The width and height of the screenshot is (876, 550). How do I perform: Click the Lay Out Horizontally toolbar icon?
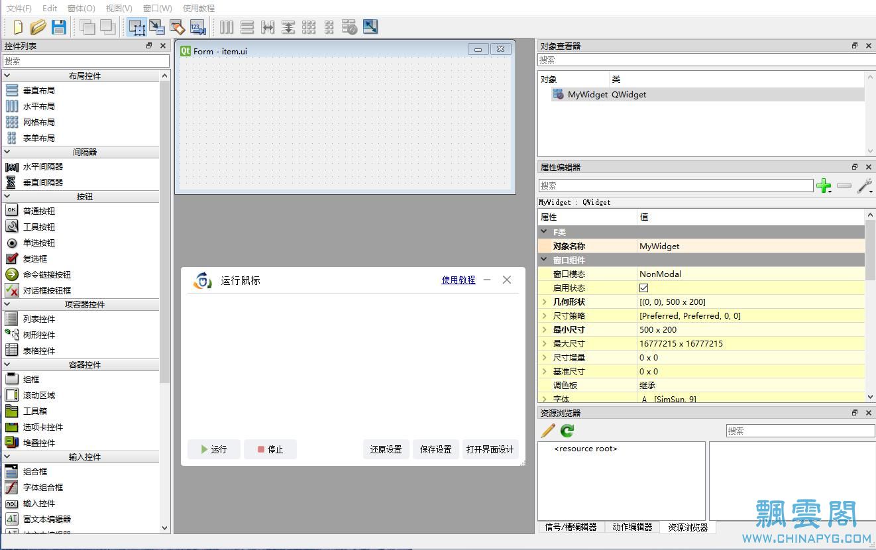tap(227, 27)
